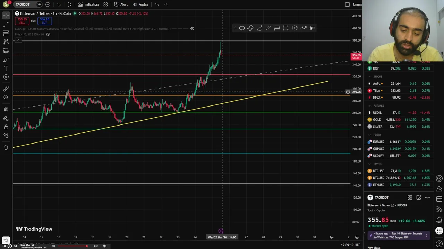
Task: Click the layout select square icon
Action: pyautogui.click(x=348, y=4)
